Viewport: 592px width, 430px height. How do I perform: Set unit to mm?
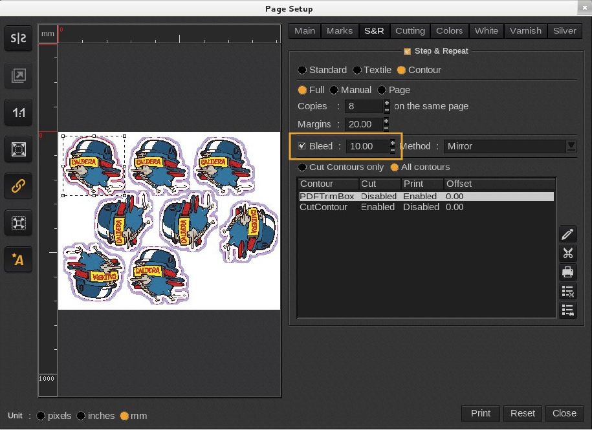tap(124, 416)
